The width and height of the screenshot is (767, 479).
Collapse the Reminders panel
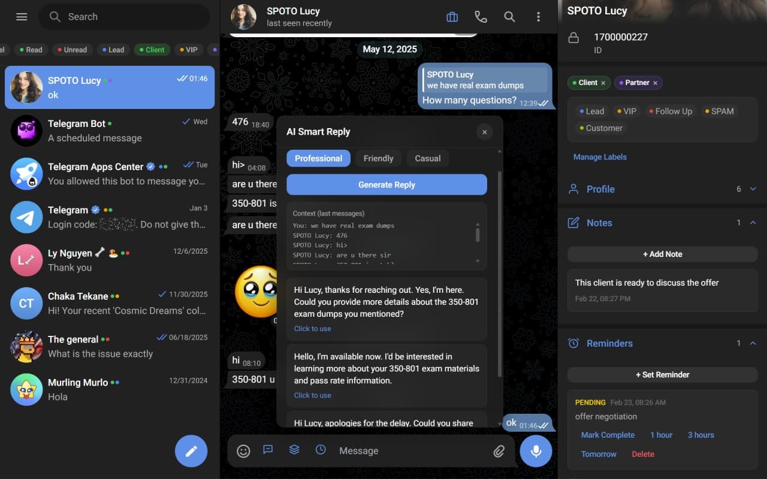click(753, 343)
